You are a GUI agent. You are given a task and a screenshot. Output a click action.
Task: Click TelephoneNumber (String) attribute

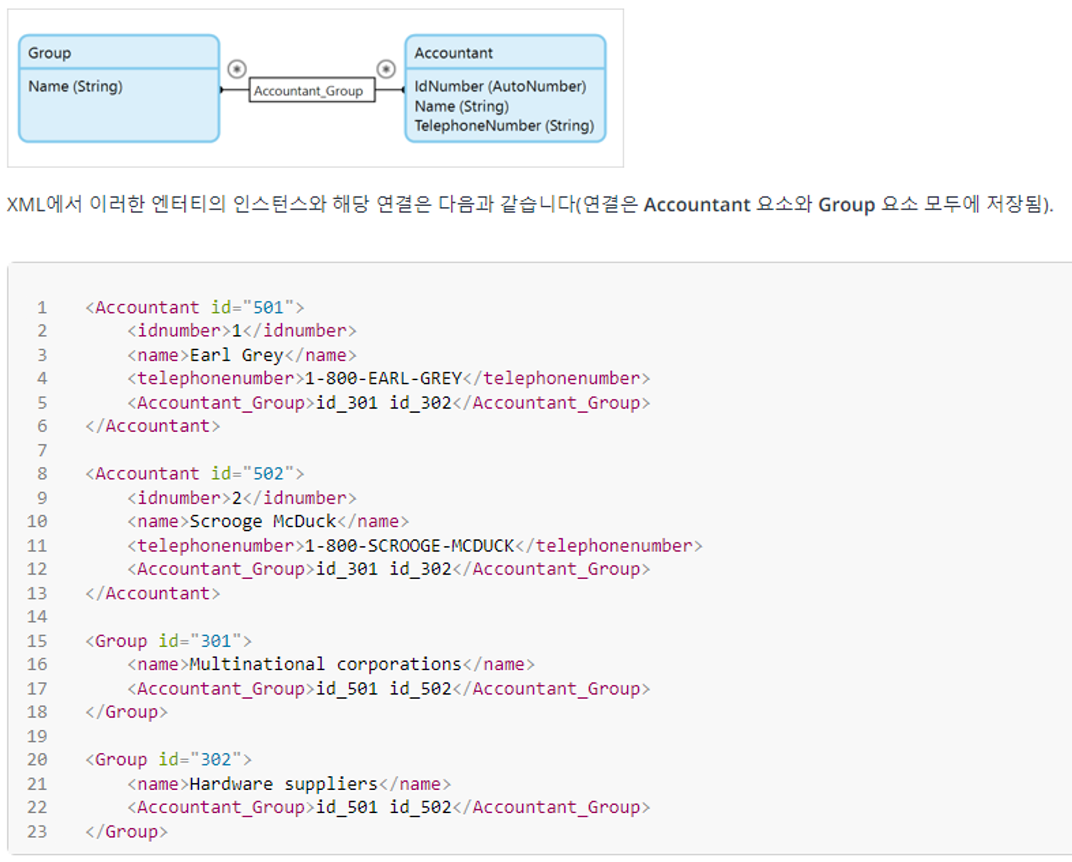pyautogui.click(x=504, y=125)
